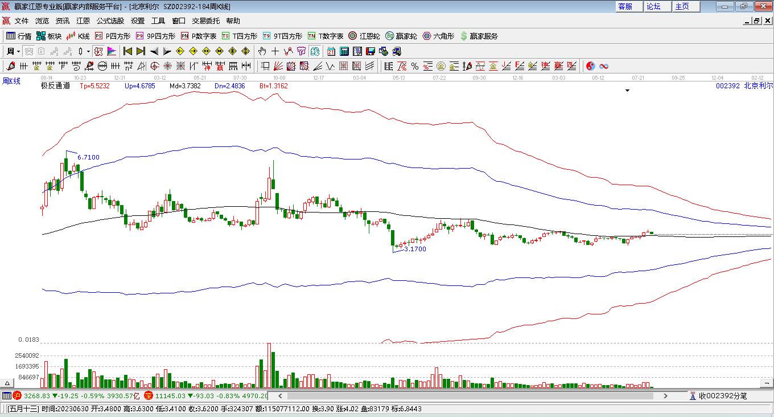Click the yin-yang taiji icon
Viewport: 774px width, 417px height.
590,66
